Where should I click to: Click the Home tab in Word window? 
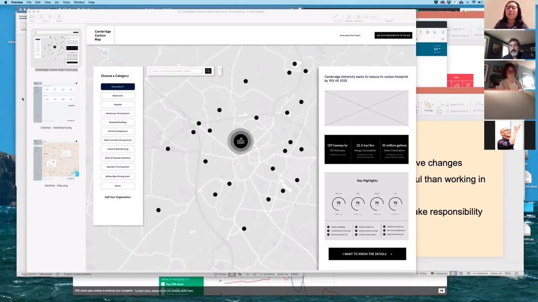22,16
